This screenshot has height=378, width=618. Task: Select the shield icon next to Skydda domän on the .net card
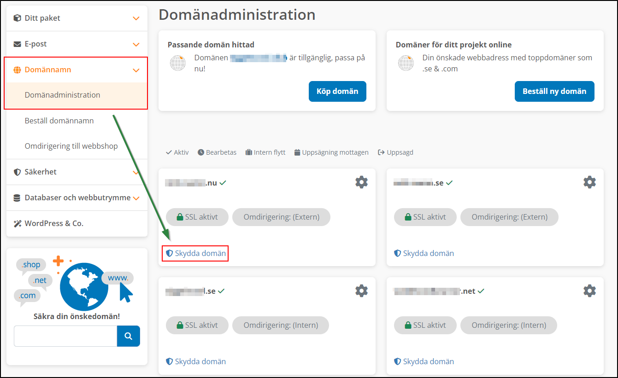[398, 361]
